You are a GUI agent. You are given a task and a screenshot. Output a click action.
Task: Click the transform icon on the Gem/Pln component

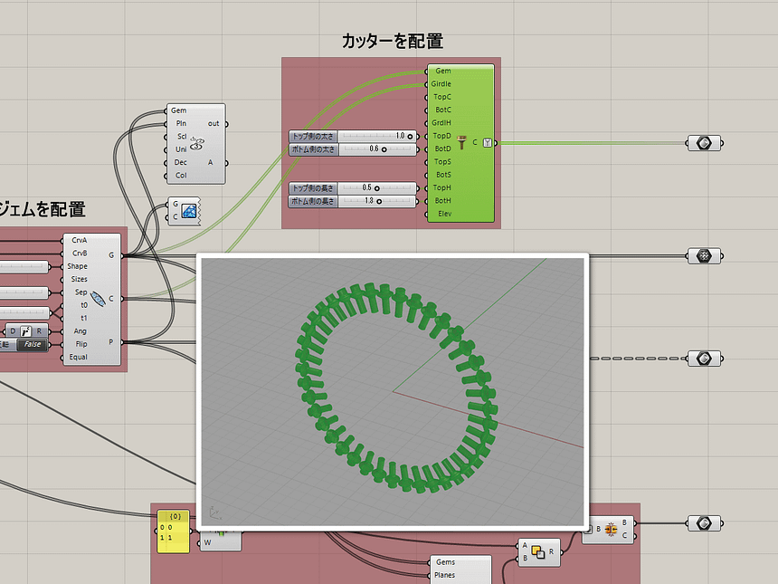[x=198, y=143]
